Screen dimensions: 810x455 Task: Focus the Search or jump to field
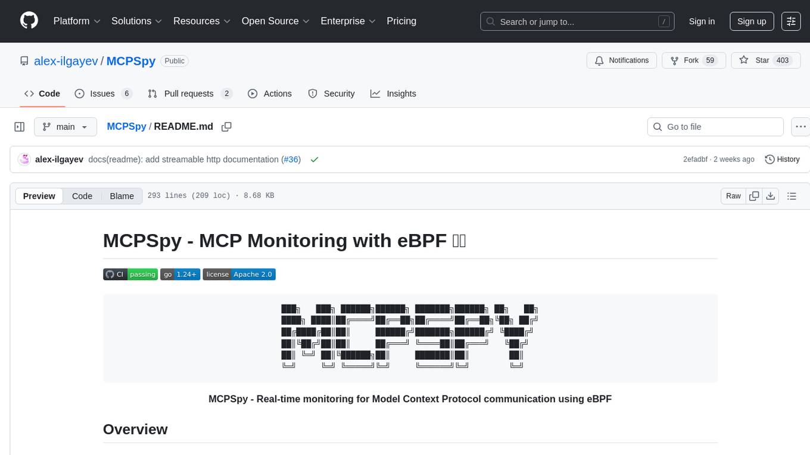tap(578, 21)
